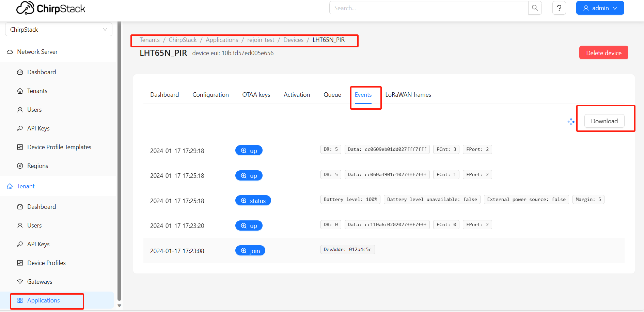Open Applications menu item
This screenshot has height=312, width=644.
(57, 300)
